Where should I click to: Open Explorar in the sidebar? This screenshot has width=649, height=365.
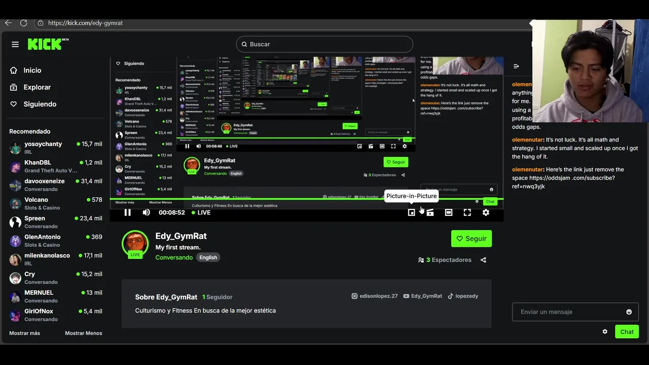pyautogui.click(x=30, y=87)
